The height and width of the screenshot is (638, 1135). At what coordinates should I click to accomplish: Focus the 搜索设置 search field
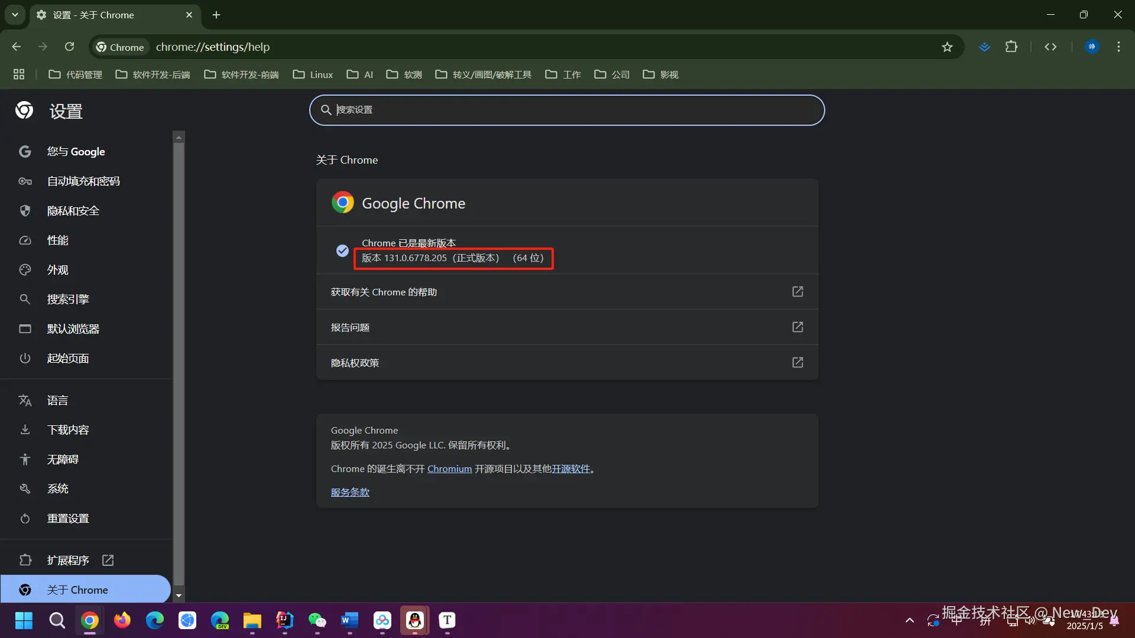[x=567, y=110]
